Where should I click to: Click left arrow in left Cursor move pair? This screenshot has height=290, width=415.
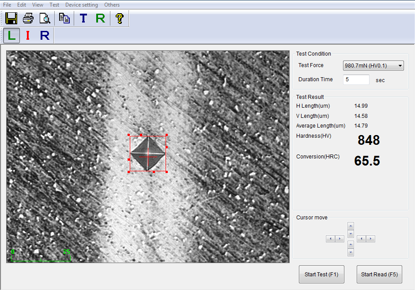(330, 239)
